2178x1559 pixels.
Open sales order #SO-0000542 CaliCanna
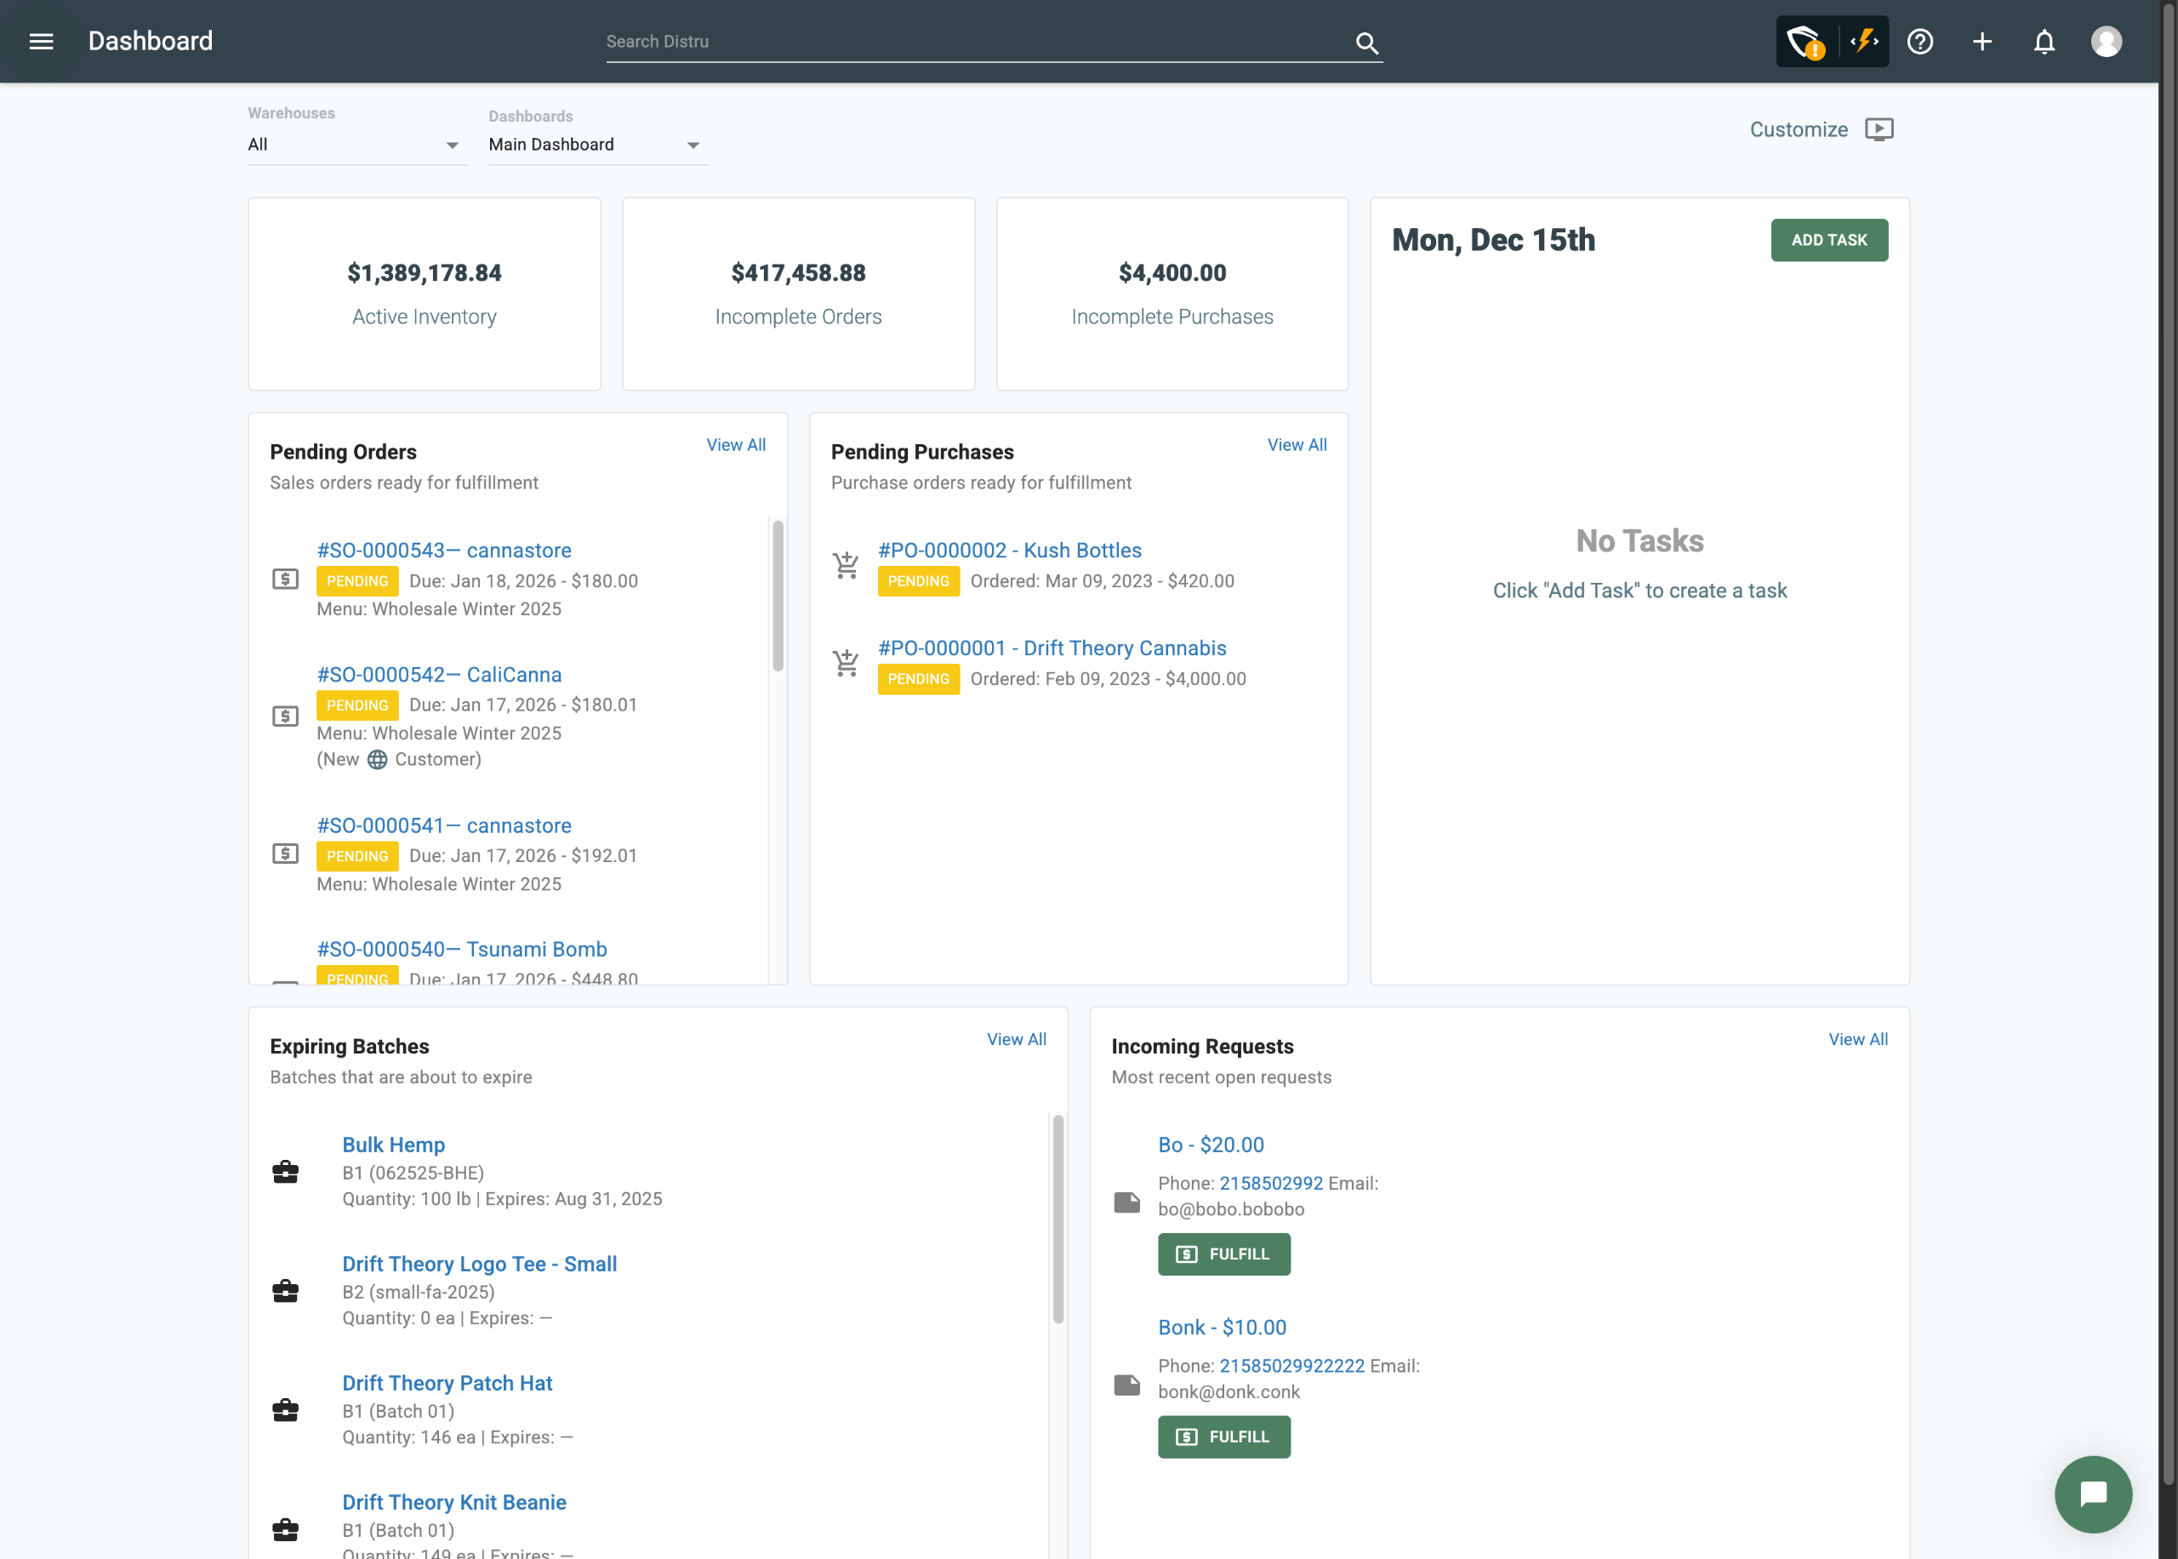click(x=440, y=675)
